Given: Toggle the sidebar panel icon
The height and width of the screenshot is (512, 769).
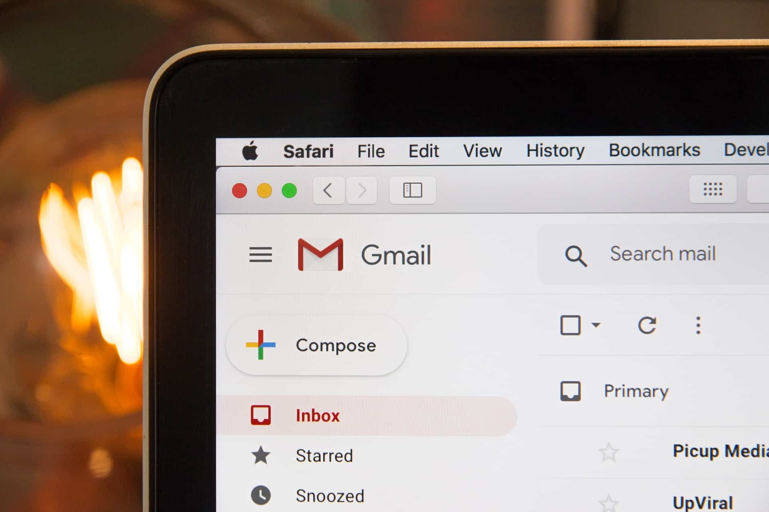Looking at the screenshot, I should tap(413, 190).
